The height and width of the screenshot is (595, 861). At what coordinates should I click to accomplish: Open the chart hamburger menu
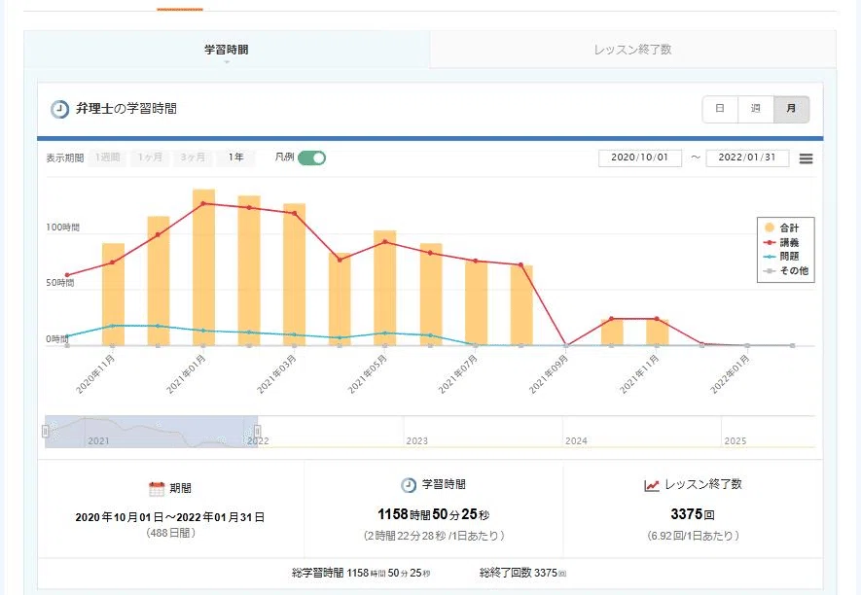click(807, 158)
